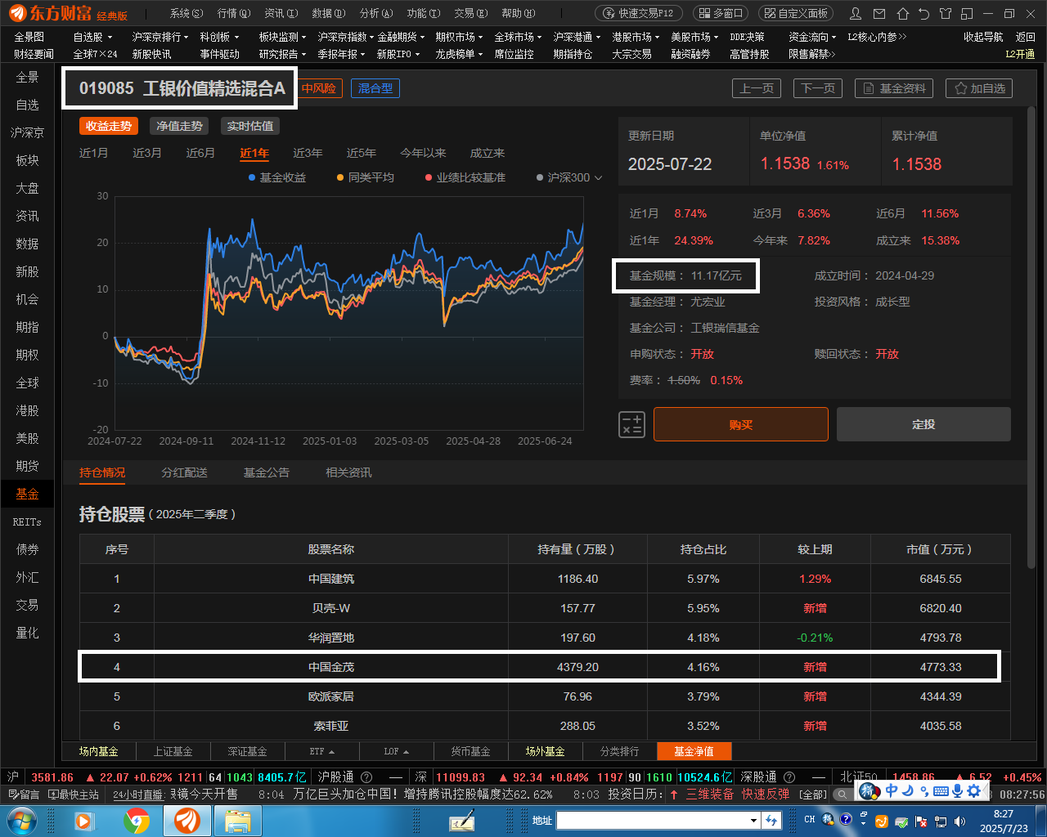The width and height of the screenshot is (1047, 837).
Task: Open the user account icon in title bar
Action: pos(856,13)
